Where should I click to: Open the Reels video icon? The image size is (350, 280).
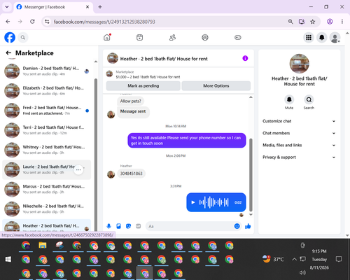tap(139, 37)
